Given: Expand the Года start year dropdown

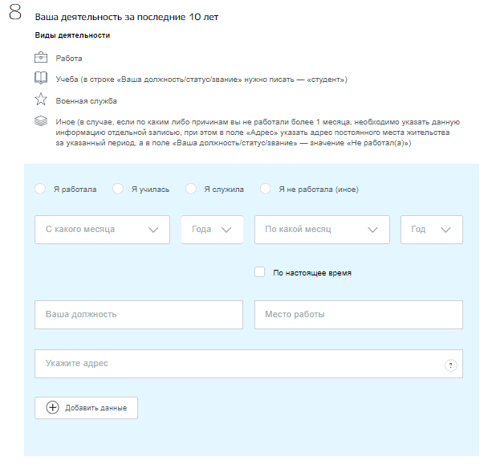Looking at the screenshot, I should coord(212,230).
